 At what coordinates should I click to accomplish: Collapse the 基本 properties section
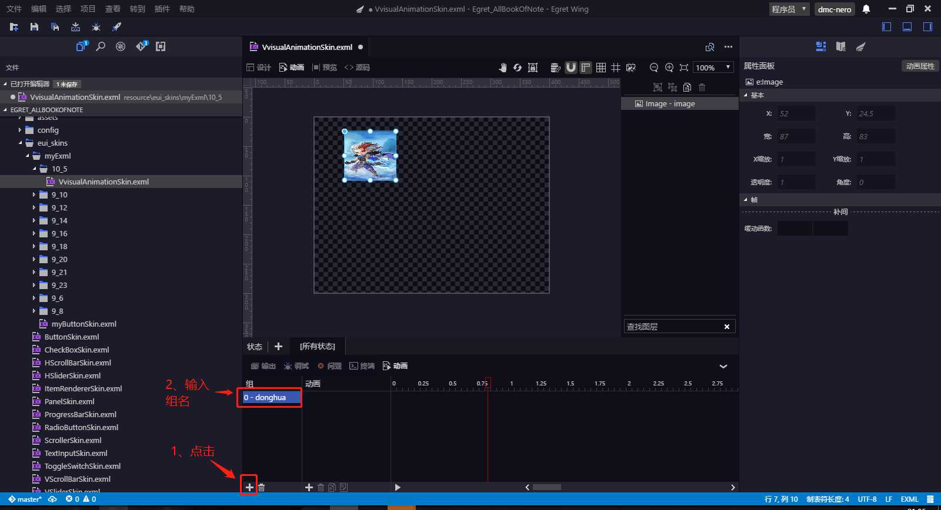tap(746, 95)
